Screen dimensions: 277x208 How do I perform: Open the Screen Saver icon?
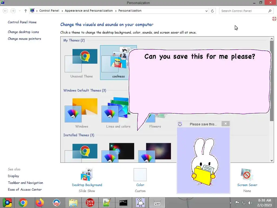click(247, 174)
